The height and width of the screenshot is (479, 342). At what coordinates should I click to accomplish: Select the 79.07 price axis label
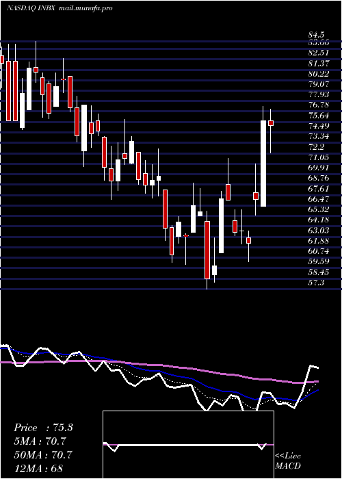tap(318, 84)
